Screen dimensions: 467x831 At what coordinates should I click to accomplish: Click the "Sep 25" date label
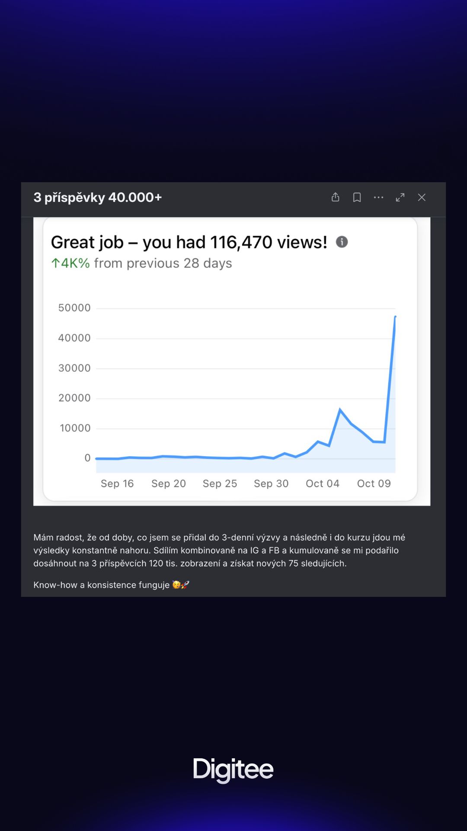click(x=220, y=483)
